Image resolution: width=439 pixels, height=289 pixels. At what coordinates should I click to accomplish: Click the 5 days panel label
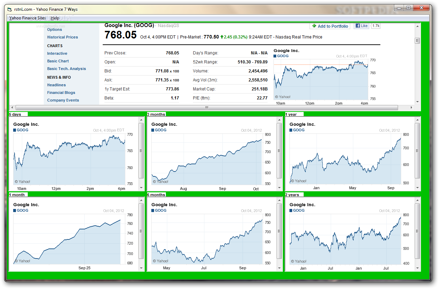[15, 114]
